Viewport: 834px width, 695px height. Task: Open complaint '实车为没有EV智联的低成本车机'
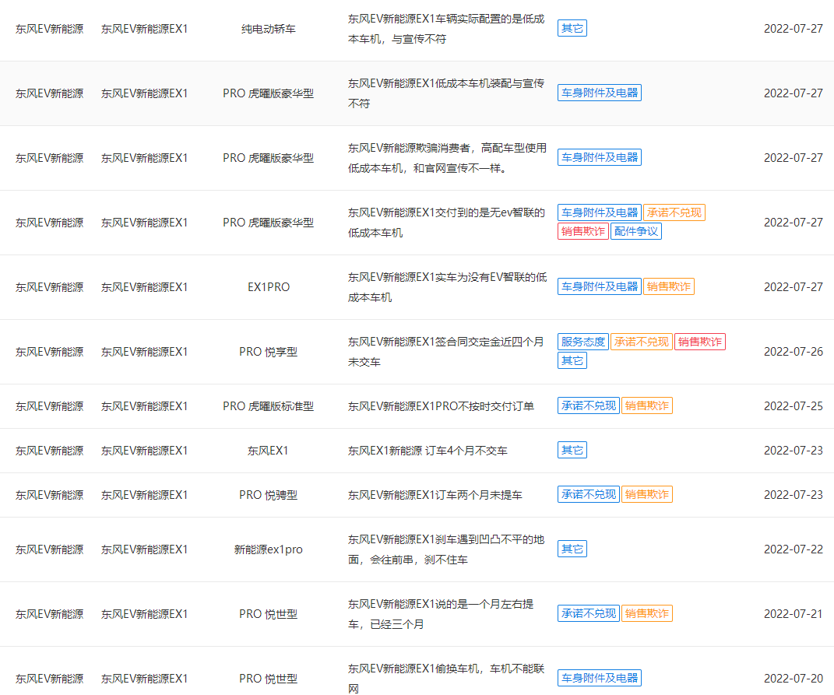(447, 287)
